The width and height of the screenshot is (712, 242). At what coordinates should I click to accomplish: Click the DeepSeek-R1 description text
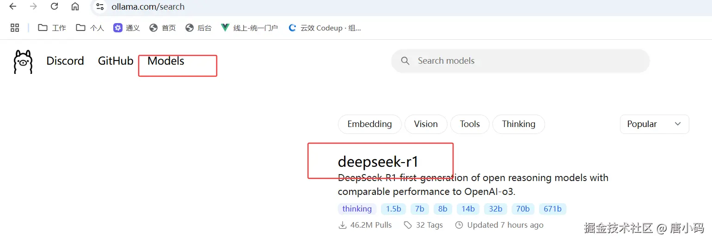pyautogui.click(x=473, y=184)
